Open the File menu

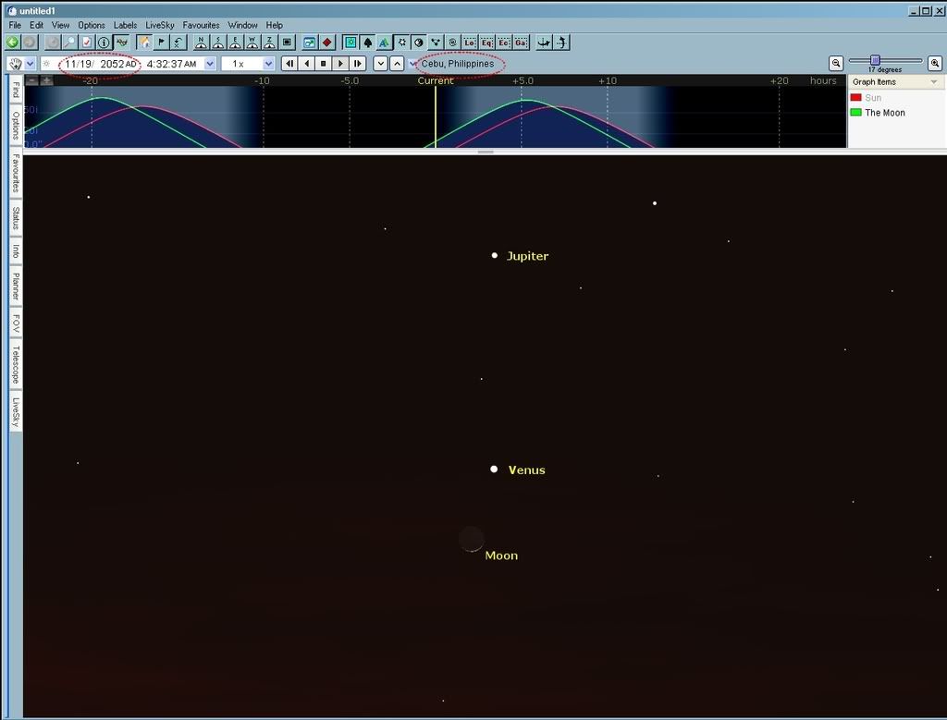pyautogui.click(x=15, y=25)
